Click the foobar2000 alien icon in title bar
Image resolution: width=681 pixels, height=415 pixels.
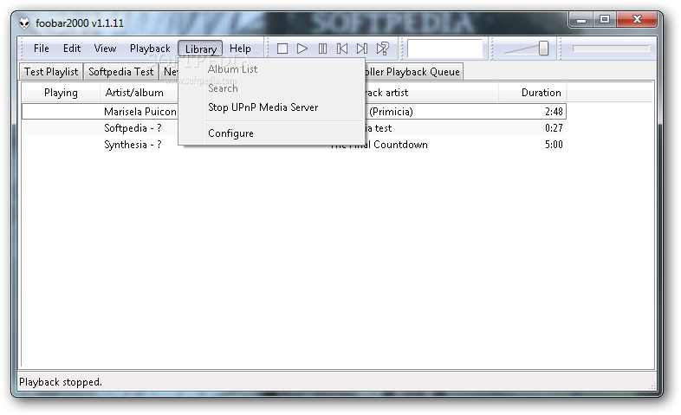click(24, 23)
